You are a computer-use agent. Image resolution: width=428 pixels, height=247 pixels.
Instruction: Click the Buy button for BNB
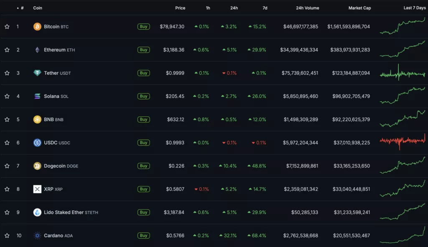tap(144, 119)
